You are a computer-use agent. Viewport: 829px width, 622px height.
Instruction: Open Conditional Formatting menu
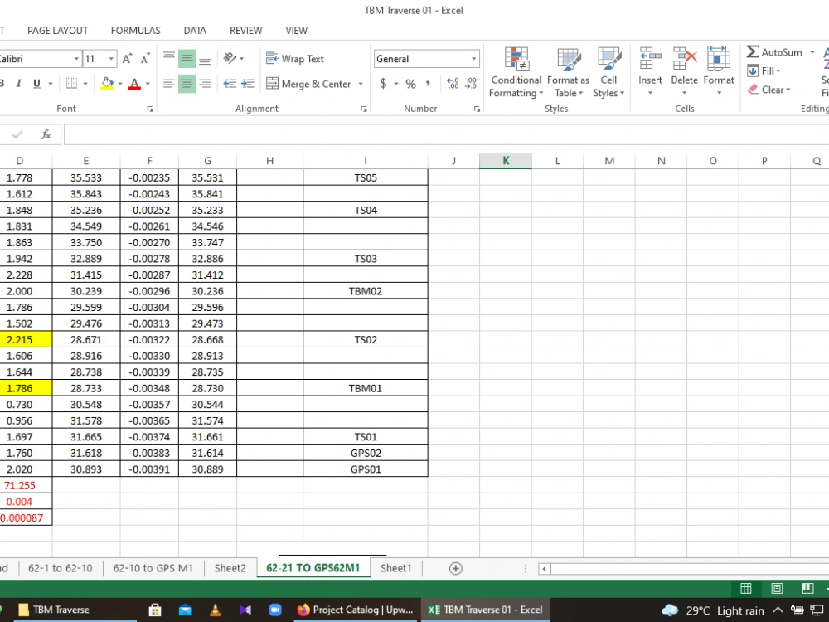tap(516, 72)
